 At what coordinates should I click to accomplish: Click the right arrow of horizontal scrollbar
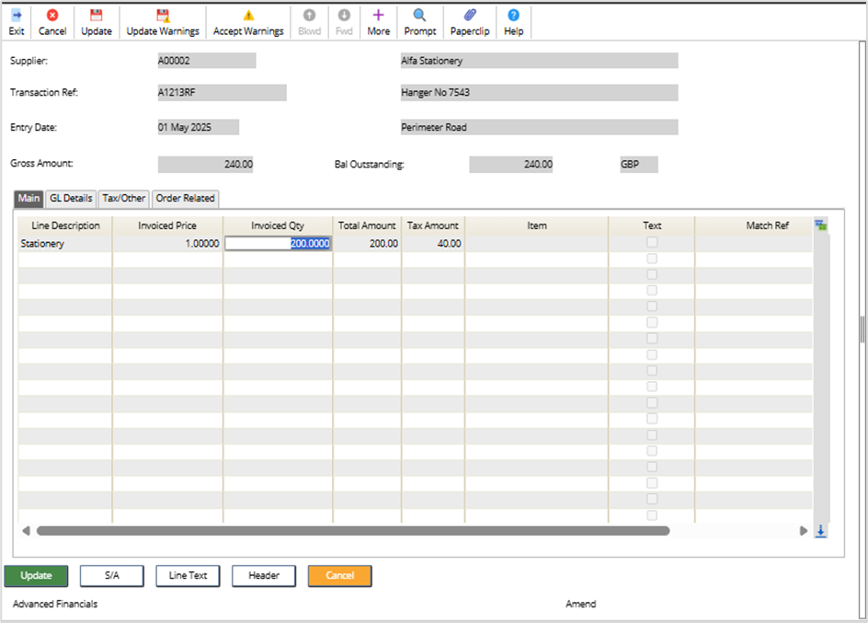[x=804, y=531]
